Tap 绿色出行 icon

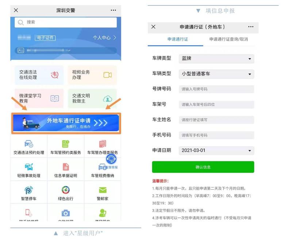[x=66, y=190]
